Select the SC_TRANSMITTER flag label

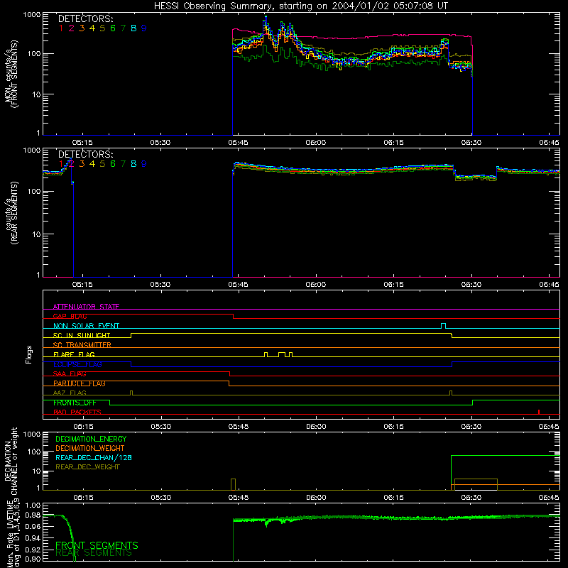coord(82,345)
